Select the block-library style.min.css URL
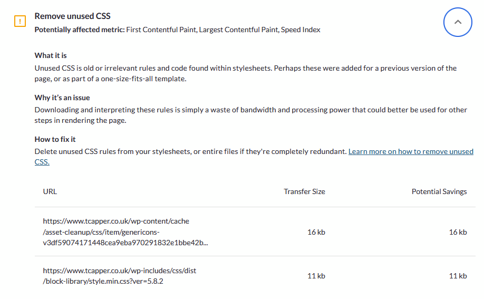The width and height of the screenshot is (484, 299). [120, 276]
